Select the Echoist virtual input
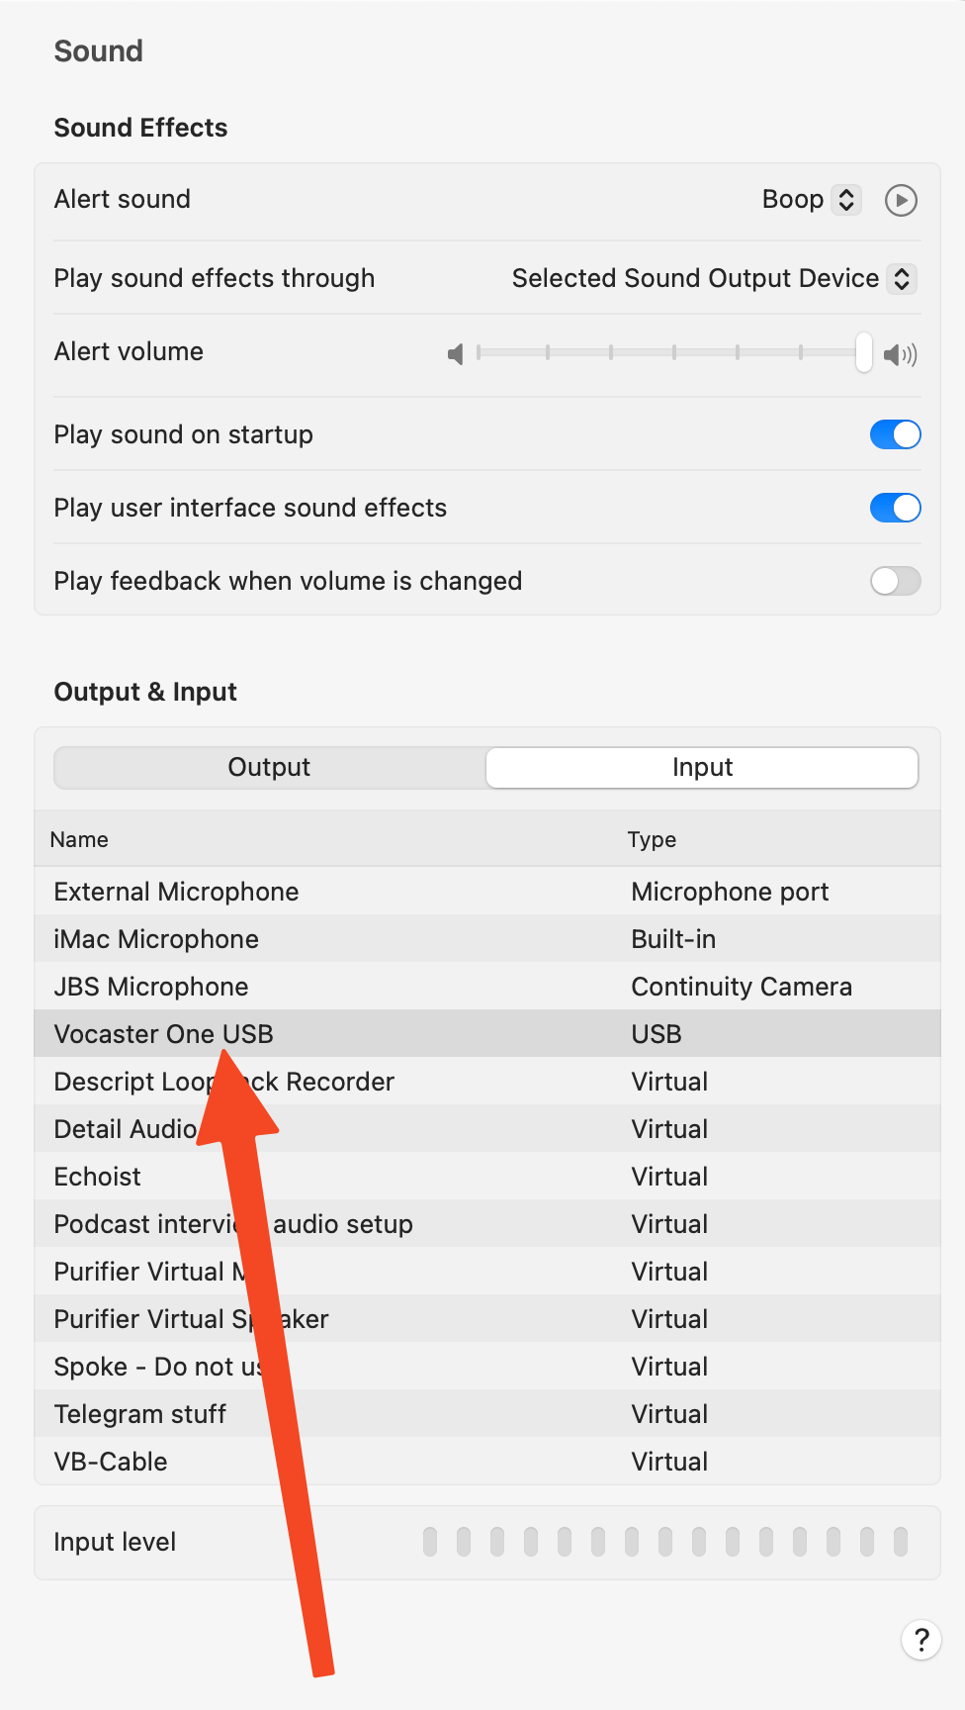 tap(487, 1176)
